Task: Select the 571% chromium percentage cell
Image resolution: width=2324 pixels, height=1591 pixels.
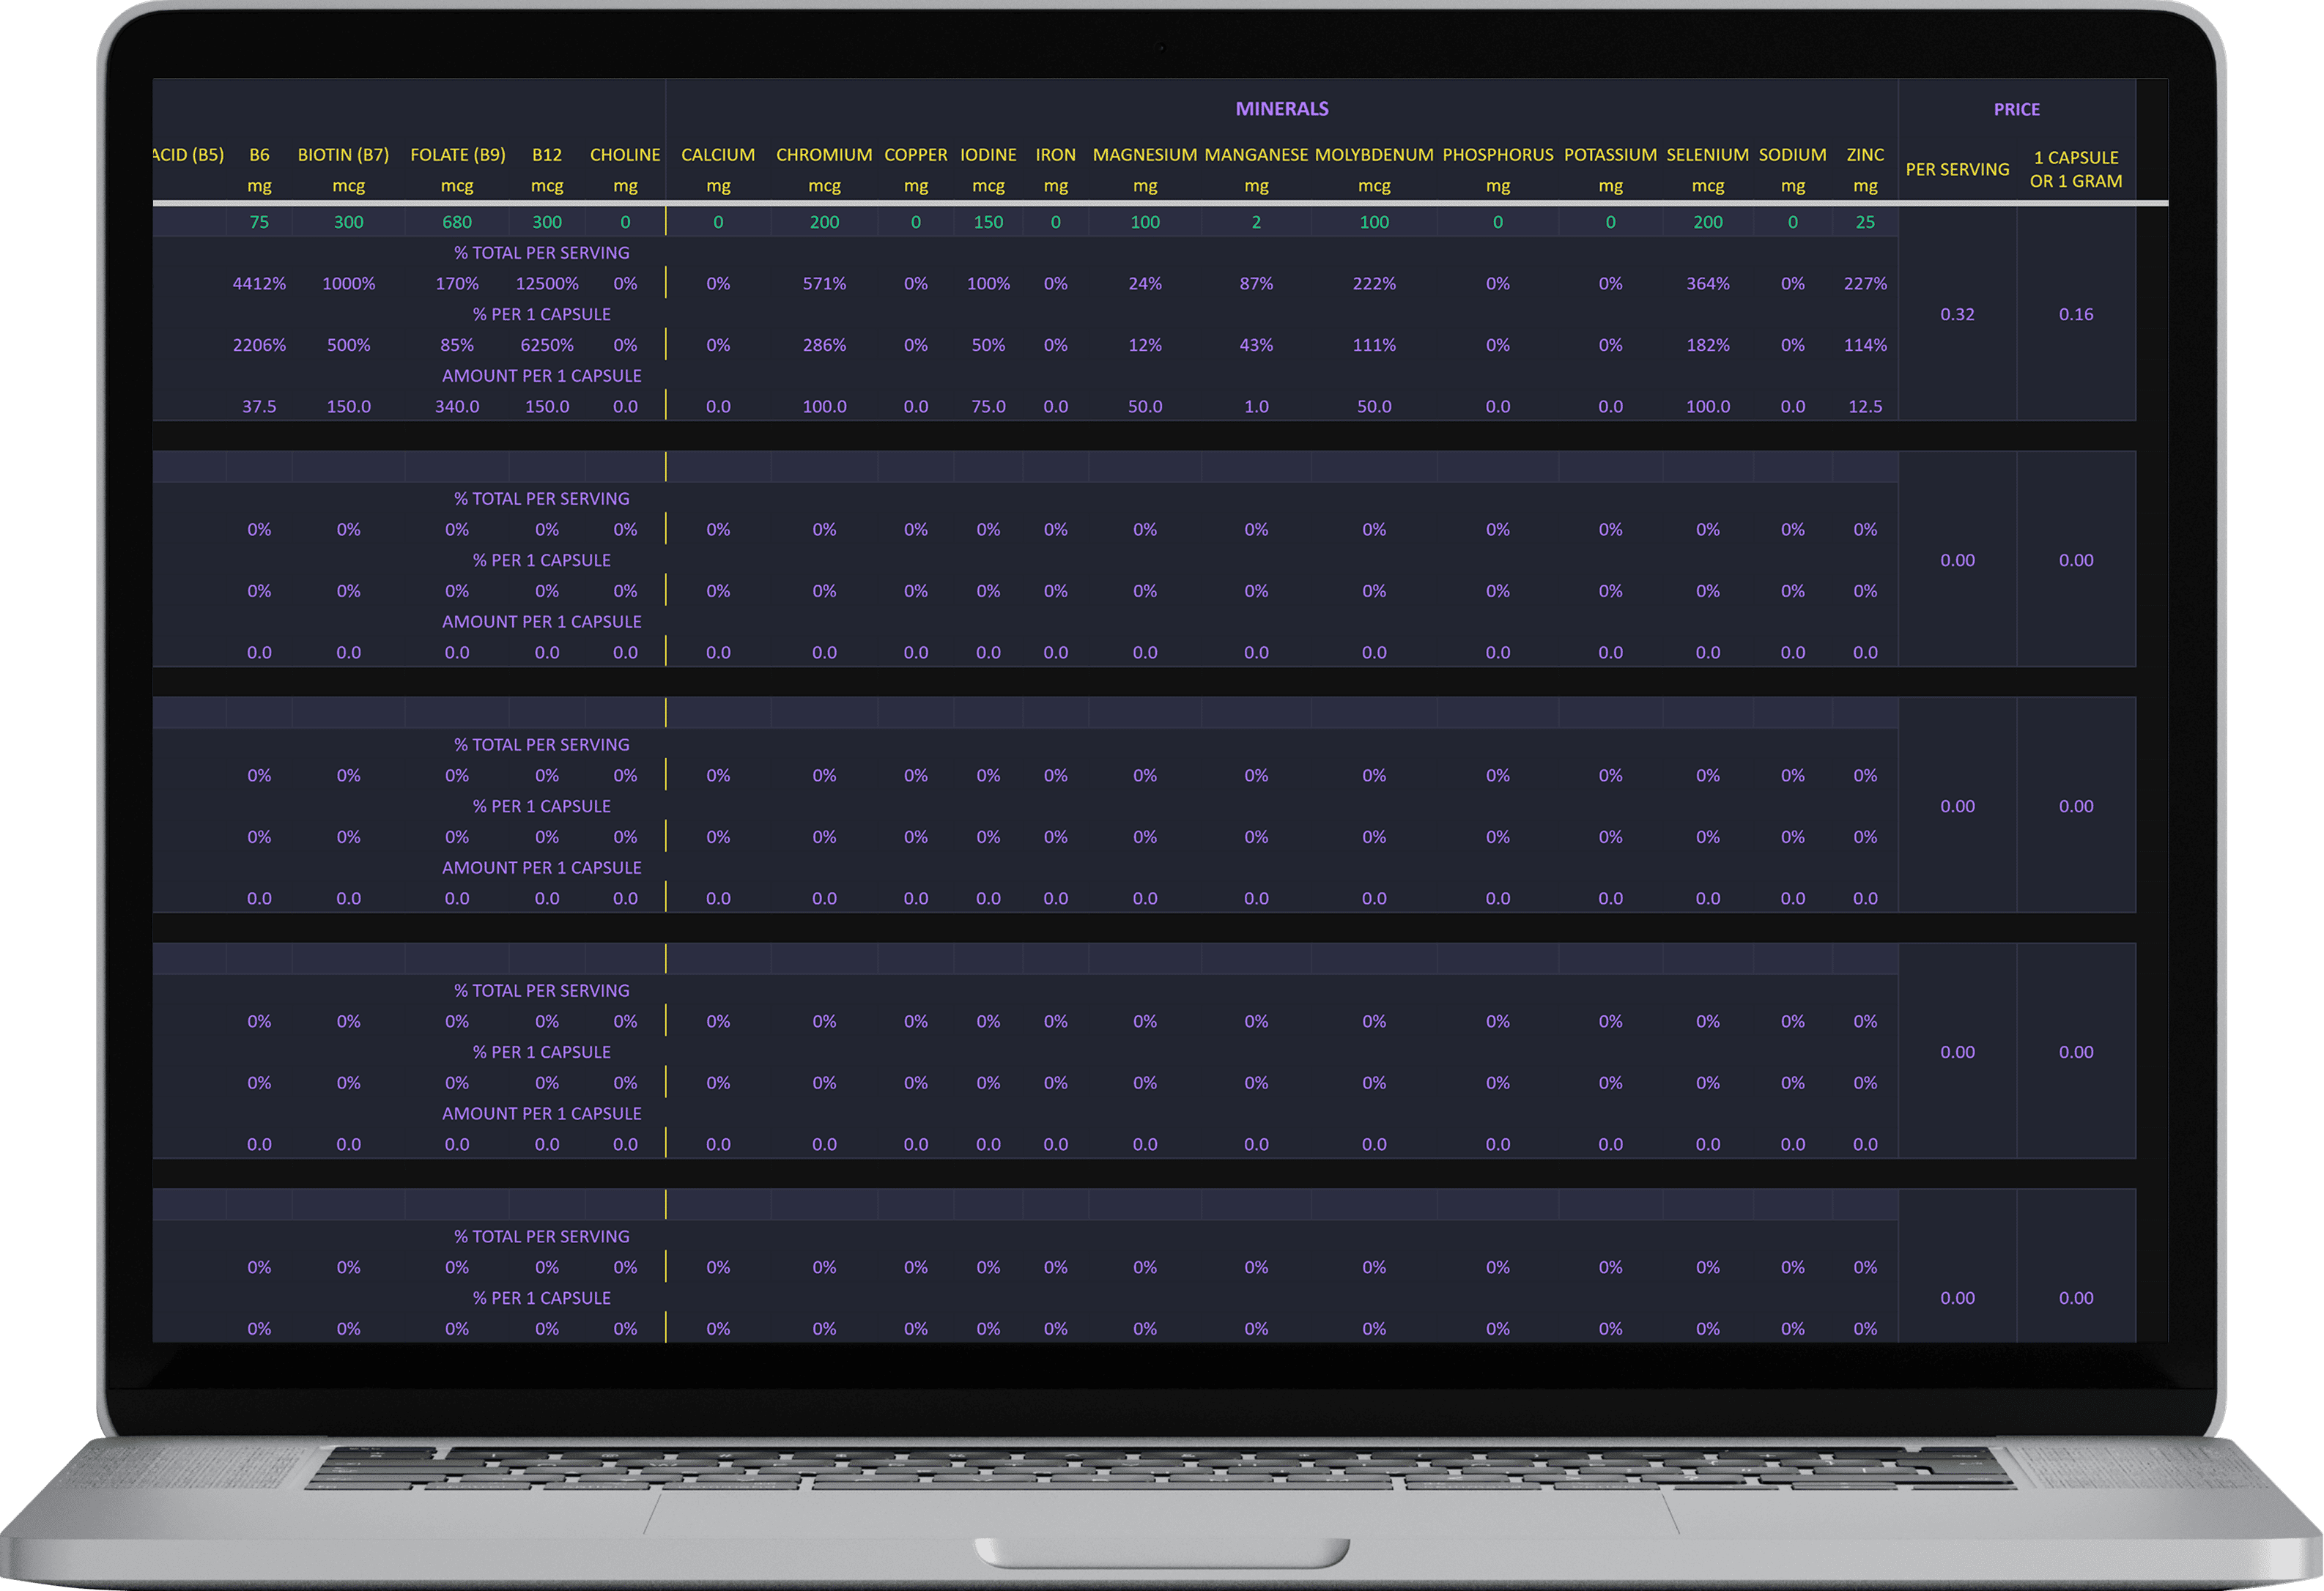Action: (x=824, y=284)
